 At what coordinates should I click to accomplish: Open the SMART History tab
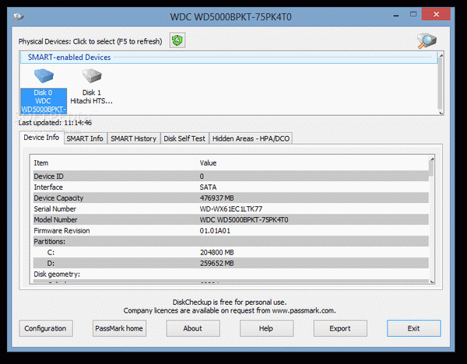click(133, 138)
